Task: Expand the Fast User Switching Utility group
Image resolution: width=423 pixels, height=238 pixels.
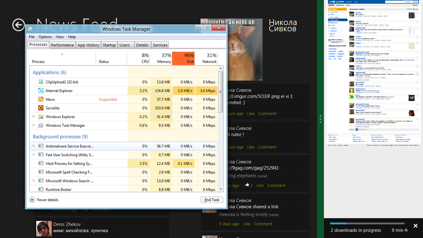Action: pyautogui.click(x=34, y=155)
